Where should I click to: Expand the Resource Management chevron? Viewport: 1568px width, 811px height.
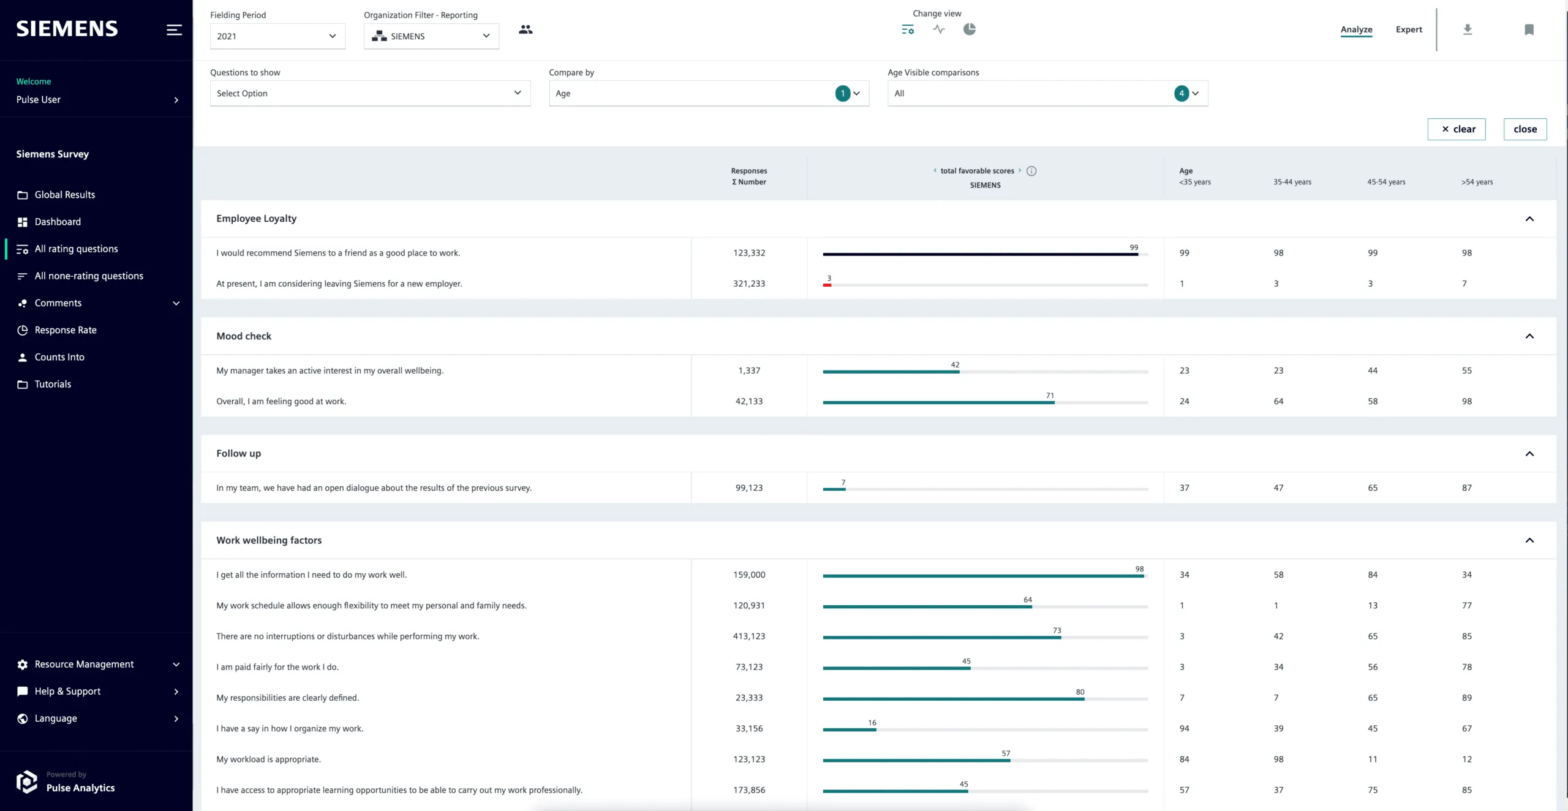click(x=176, y=665)
